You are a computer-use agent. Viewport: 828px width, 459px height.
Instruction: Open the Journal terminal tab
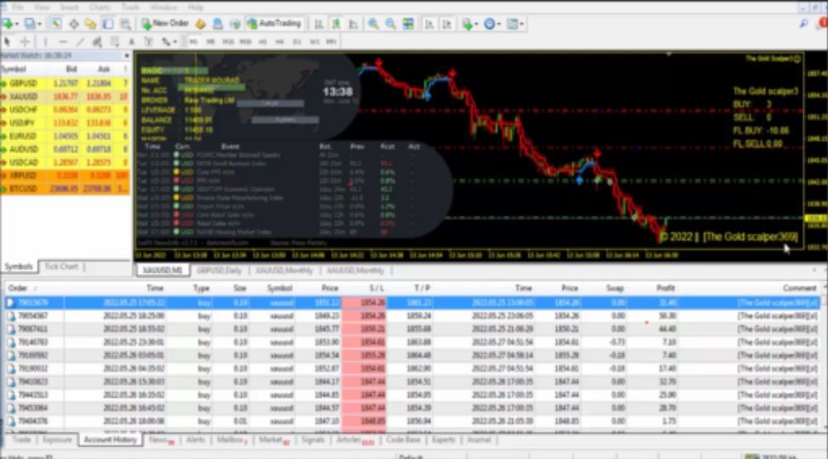click(x=479, y=439)
